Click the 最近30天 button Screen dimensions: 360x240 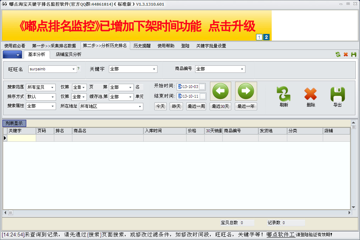[220, 106]
